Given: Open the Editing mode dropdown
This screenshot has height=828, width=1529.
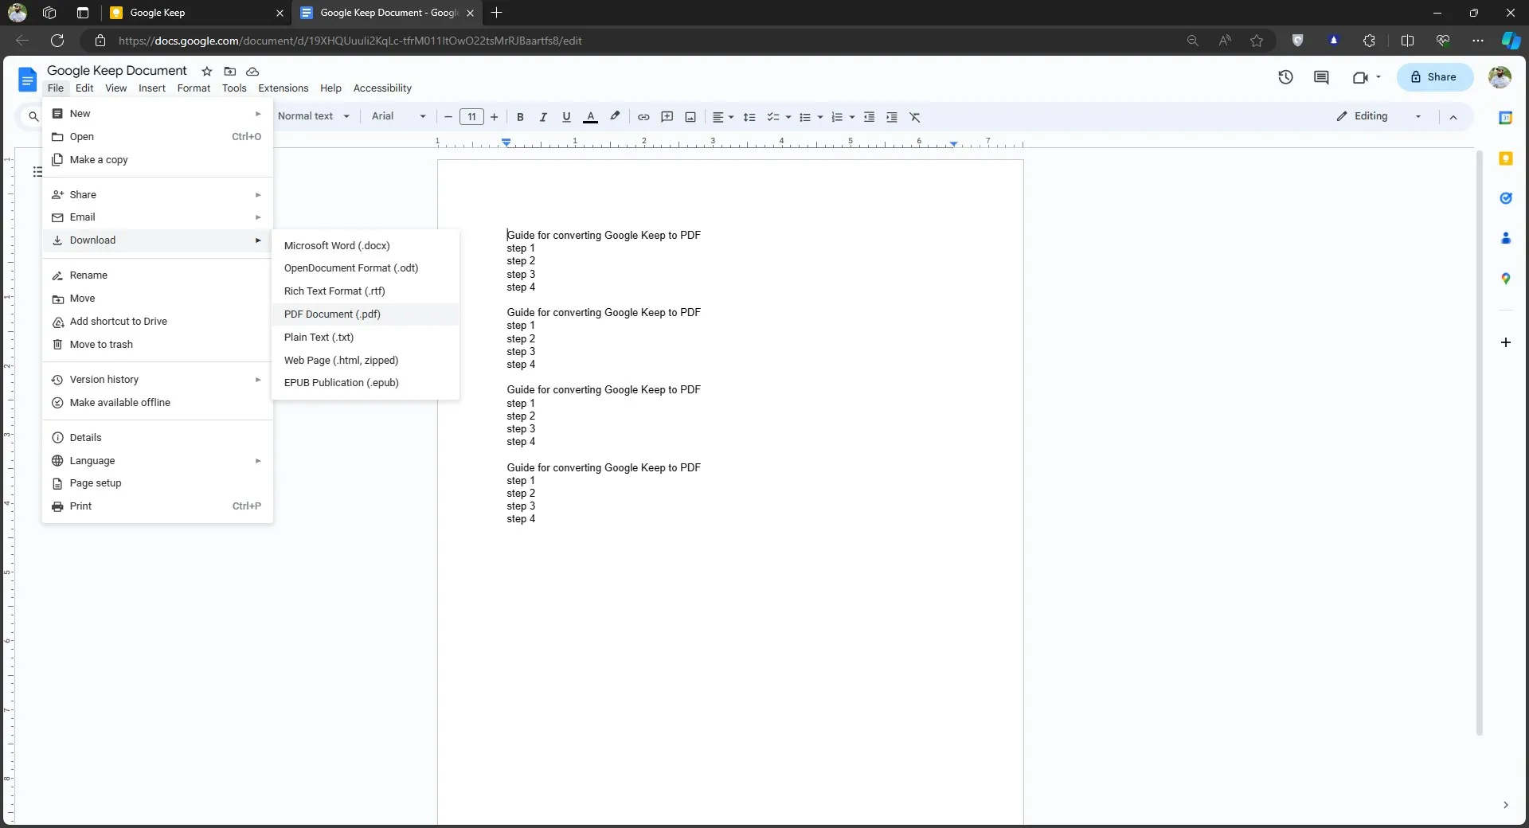Looking at the screenshot, I should (1379, 116).
